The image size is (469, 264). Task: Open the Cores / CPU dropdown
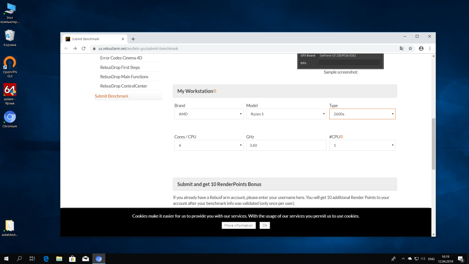coord(209,145)
